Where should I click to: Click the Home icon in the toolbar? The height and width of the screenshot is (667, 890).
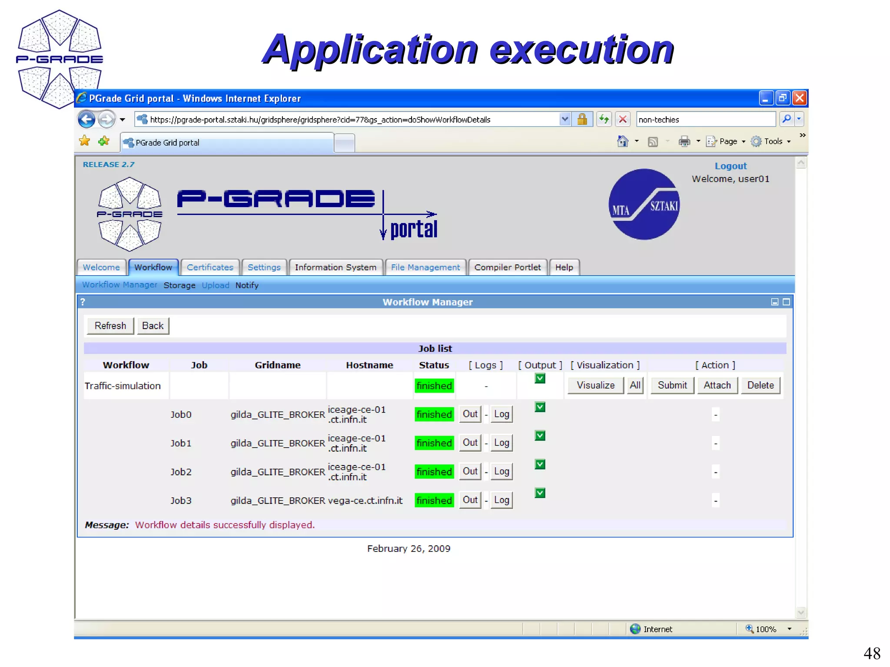623,141
